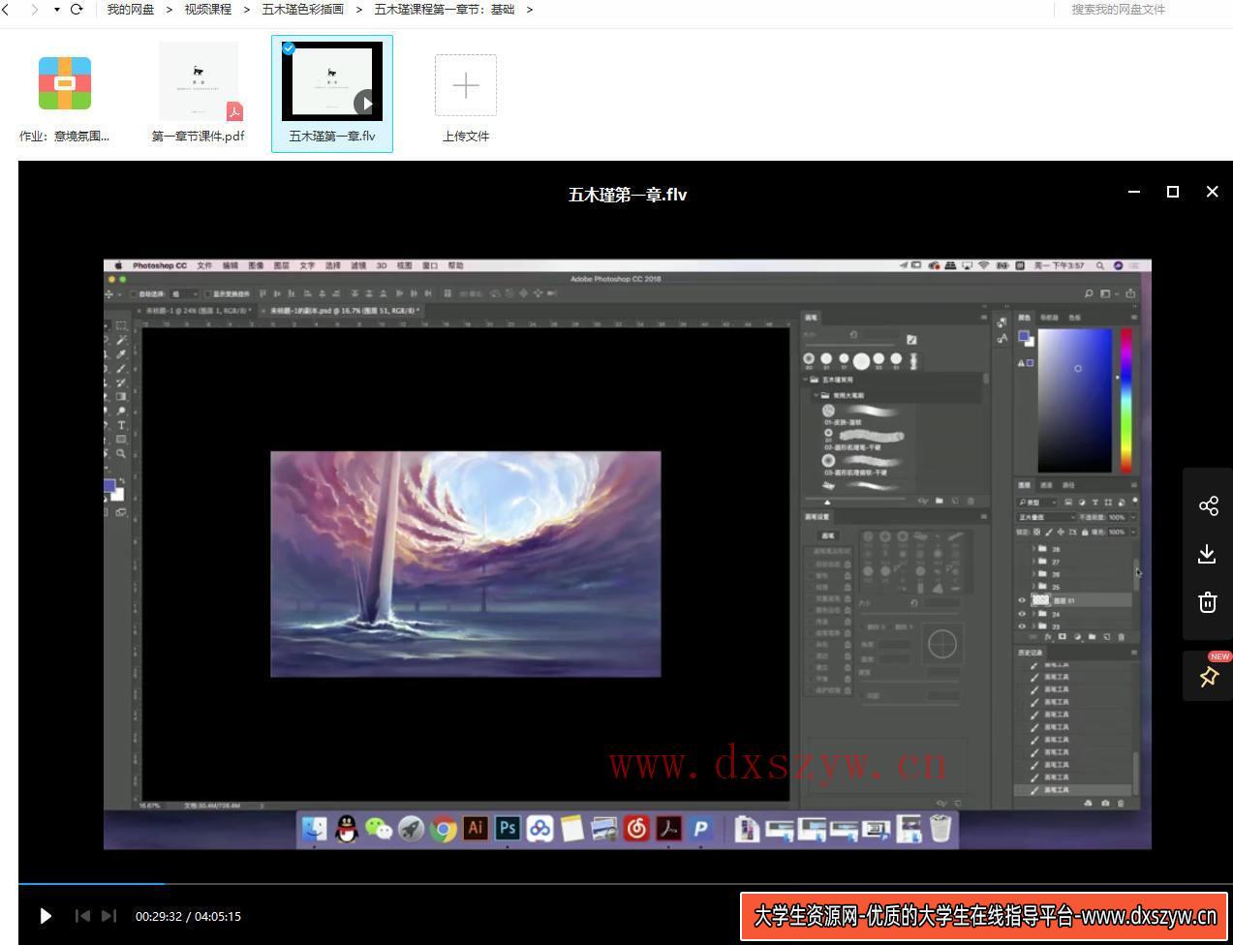The width and height of the screenshot is (1233, 945).
Task: Refresh the current folder listing
Action: pos(77,10)
